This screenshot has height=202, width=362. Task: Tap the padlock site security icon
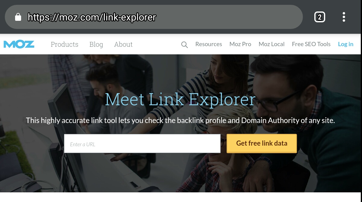tap(18, 17)
